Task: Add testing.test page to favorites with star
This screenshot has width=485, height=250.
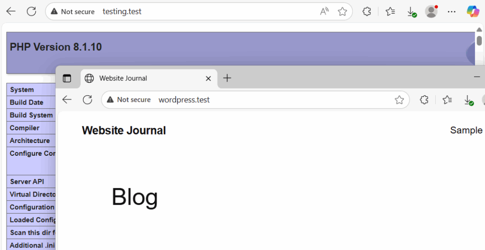Action: pyautogui.click(x=342, y=12)
